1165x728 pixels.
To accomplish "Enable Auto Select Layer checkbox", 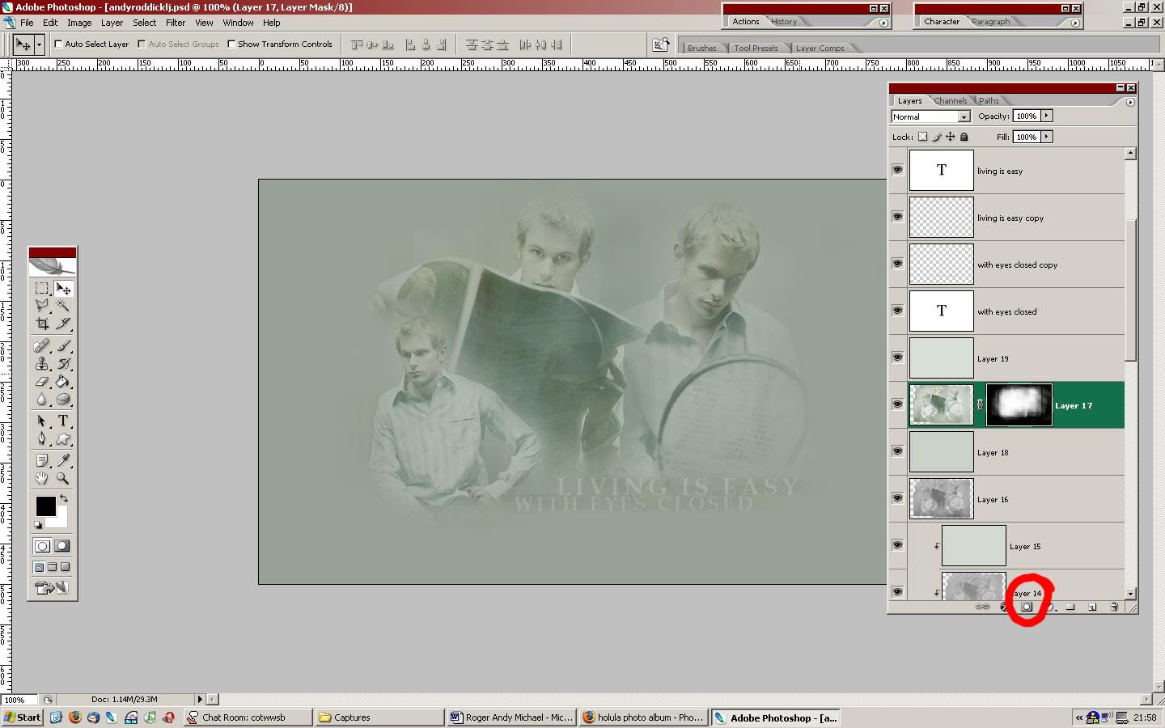I will click(58, 44).
